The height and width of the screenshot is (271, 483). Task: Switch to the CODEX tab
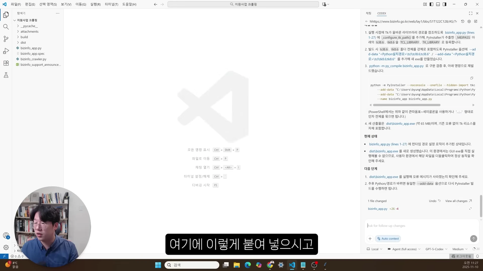coord(382,13)
